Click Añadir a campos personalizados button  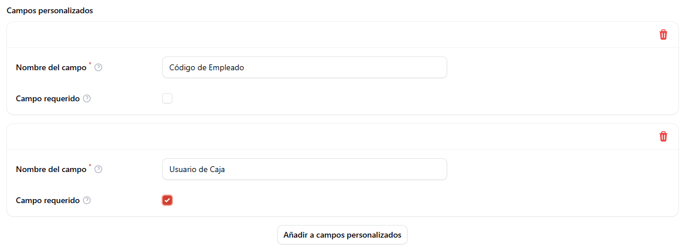click(342, 235)
